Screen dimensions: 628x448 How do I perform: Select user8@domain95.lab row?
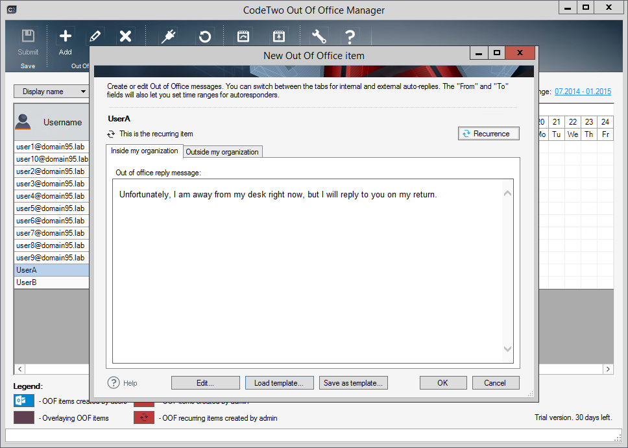(52, 245)
